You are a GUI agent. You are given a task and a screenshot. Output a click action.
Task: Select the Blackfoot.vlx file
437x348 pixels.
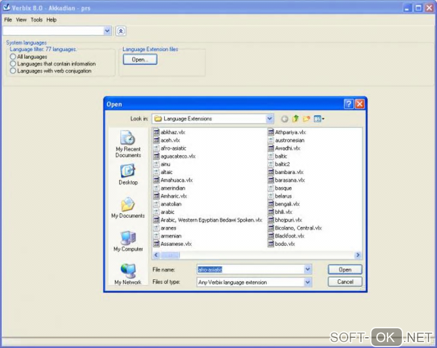[x=286, y=236]
